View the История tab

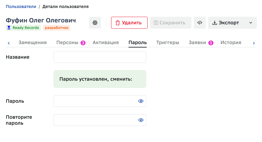pos(231,43)
